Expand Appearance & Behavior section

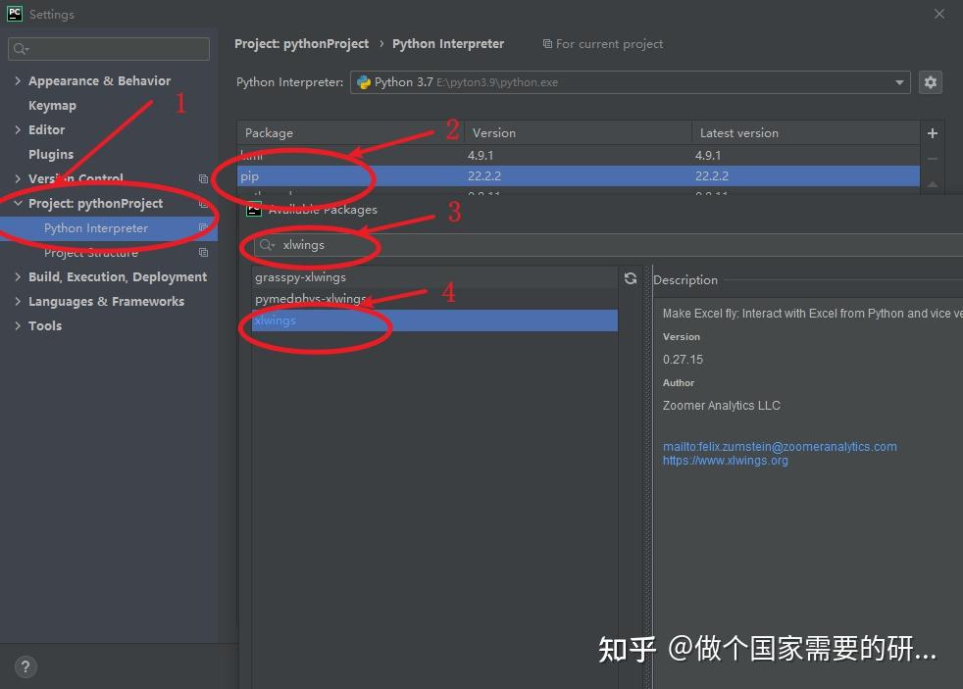[x=18, y=80]
